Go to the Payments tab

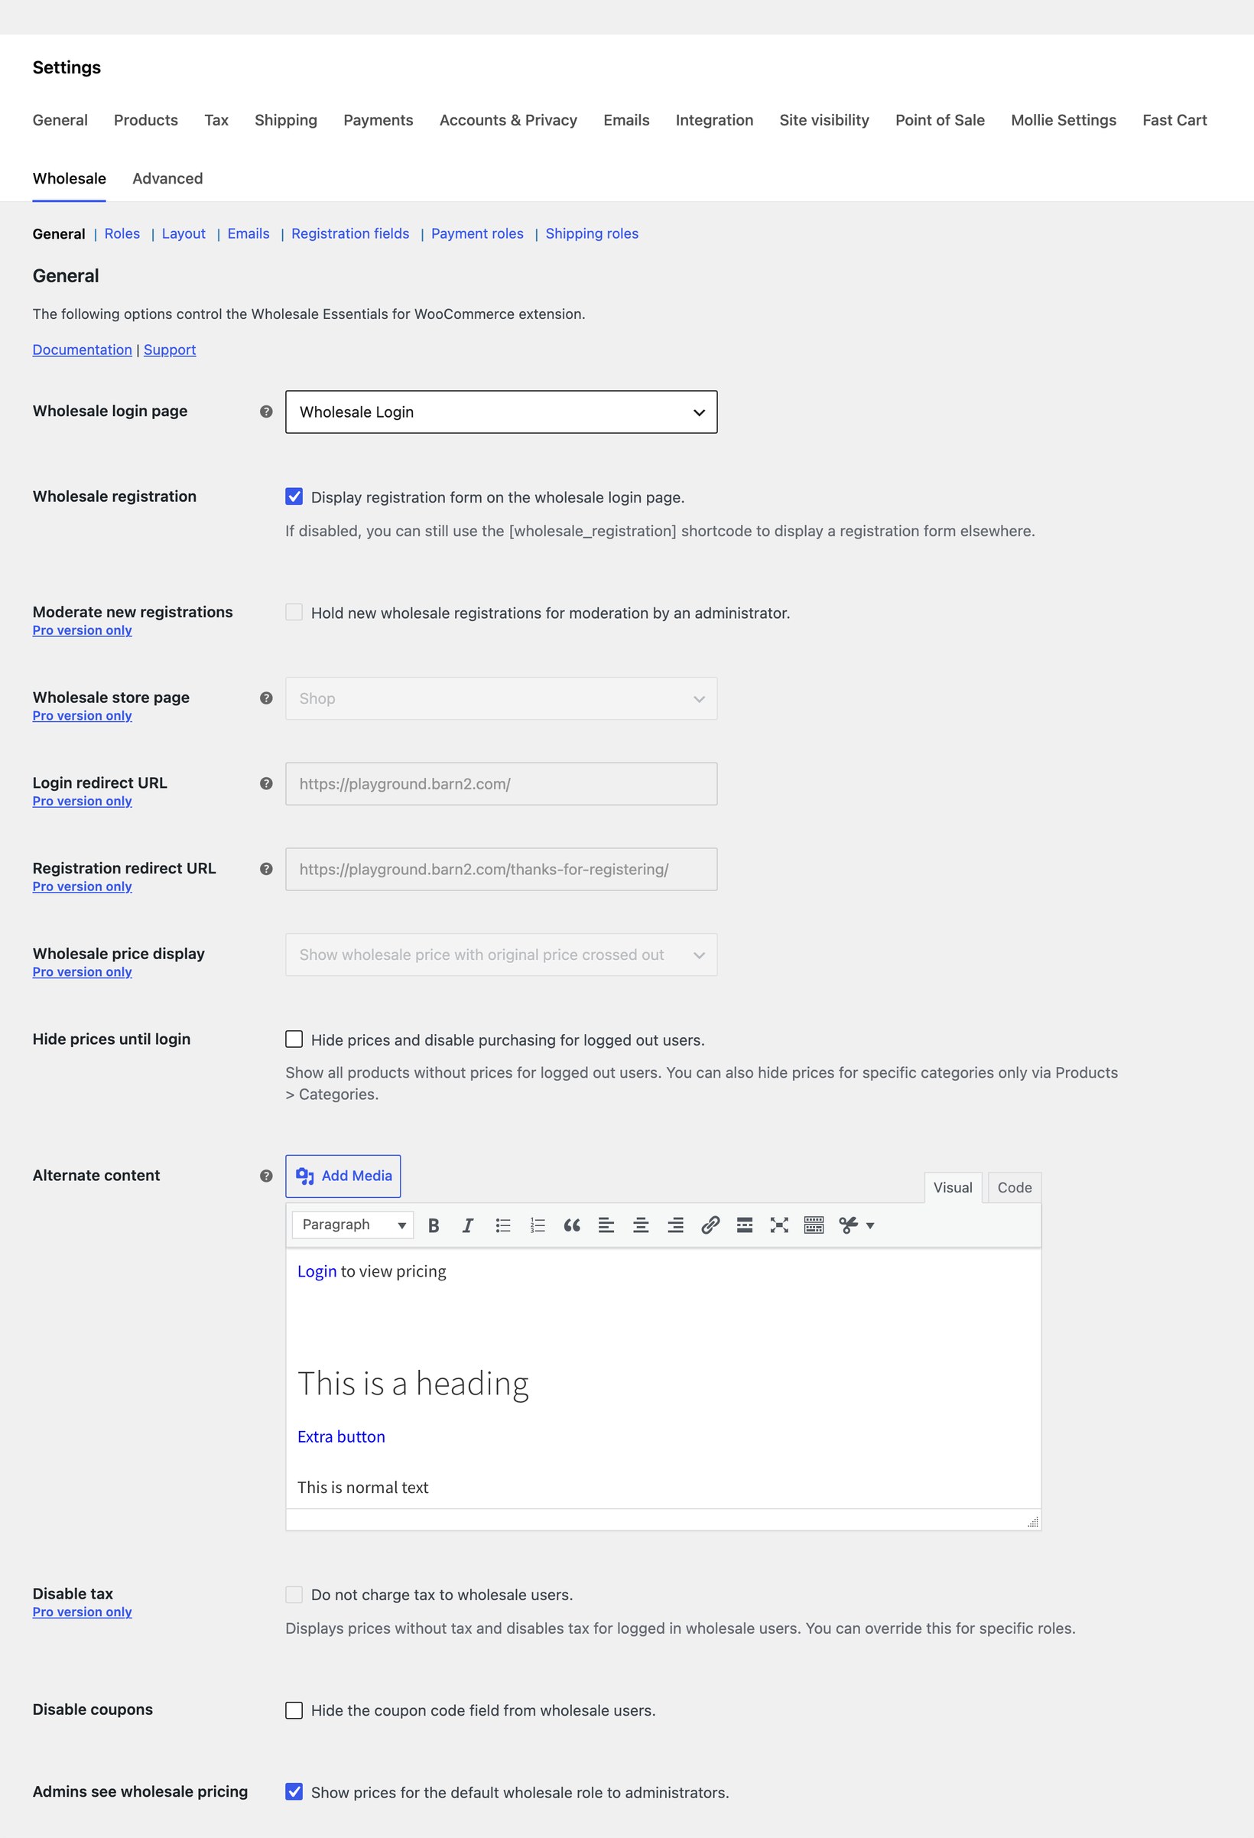[x=378, y=120]
